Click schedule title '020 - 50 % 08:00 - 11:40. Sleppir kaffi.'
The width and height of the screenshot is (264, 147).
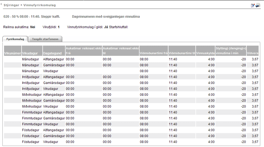click(32, 16)
